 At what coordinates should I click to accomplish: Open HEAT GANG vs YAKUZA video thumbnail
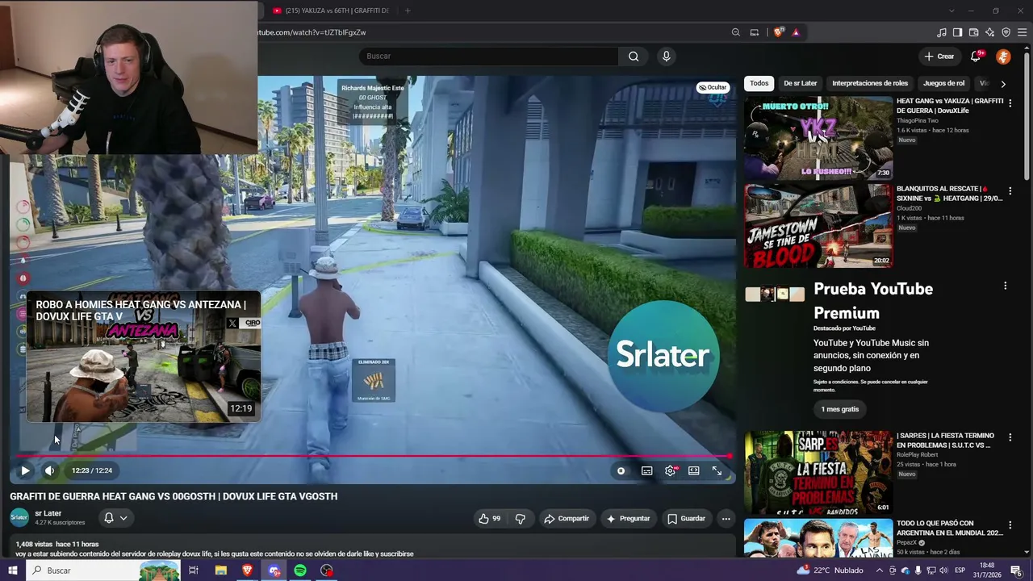tap(818, 138)
